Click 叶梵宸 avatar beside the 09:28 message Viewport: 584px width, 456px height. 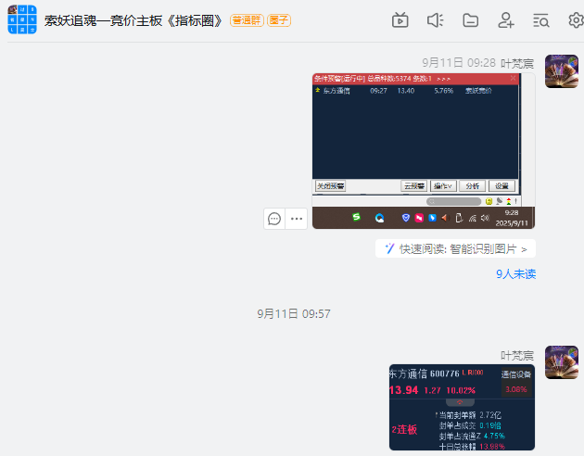tap(562, 71)
